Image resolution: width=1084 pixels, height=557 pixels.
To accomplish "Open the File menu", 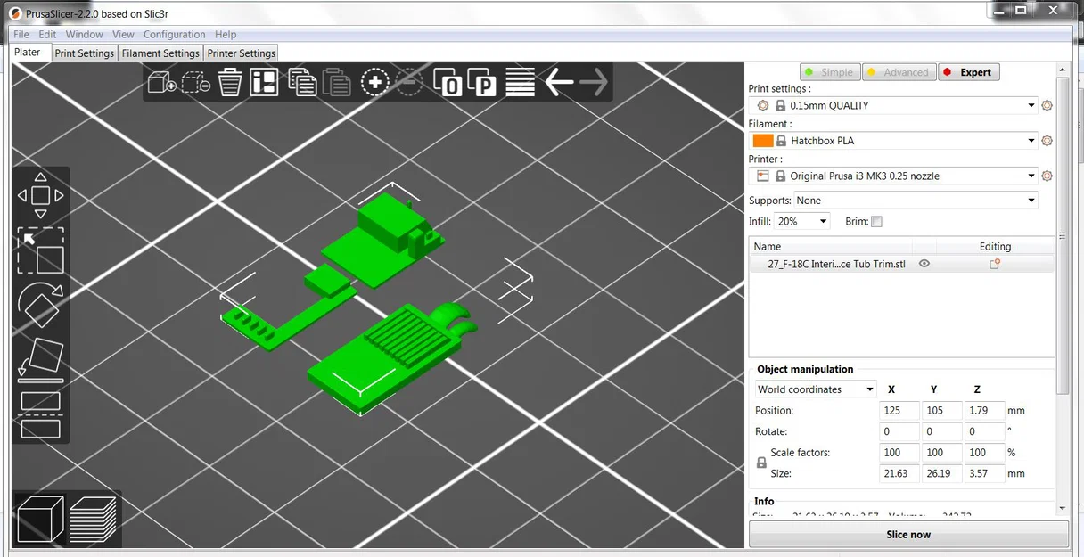I will 21,34.
